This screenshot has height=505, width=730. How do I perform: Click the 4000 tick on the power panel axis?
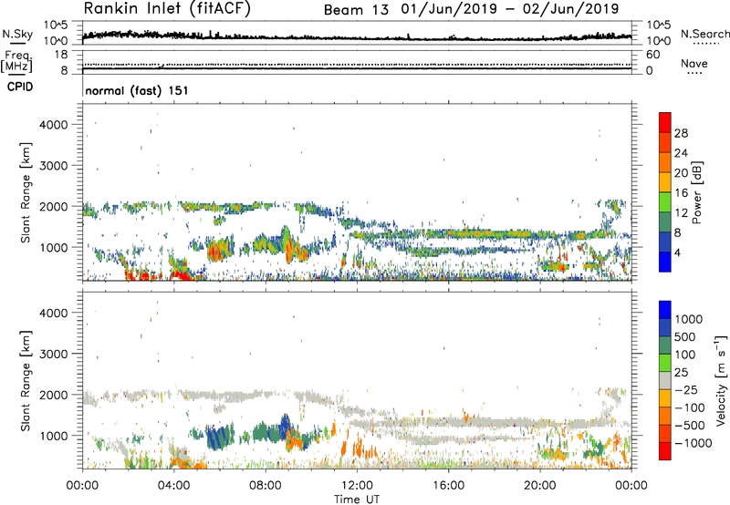pyautogui.click(x=54, y=125)
